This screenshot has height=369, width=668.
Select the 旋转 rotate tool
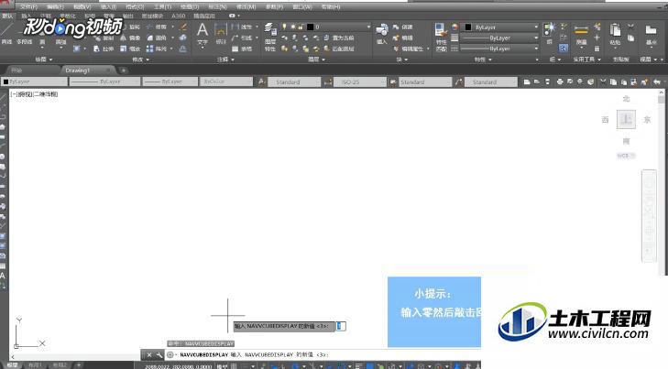coord(131,27)
